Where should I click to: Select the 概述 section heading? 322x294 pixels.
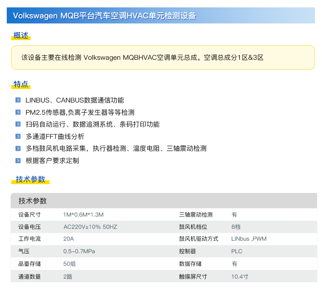[x=21, y=35]
